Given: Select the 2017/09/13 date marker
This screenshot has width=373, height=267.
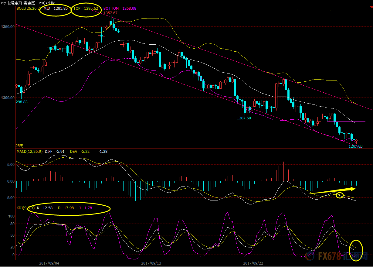Looking at the screenshot, I should click(x=151, y=263).
